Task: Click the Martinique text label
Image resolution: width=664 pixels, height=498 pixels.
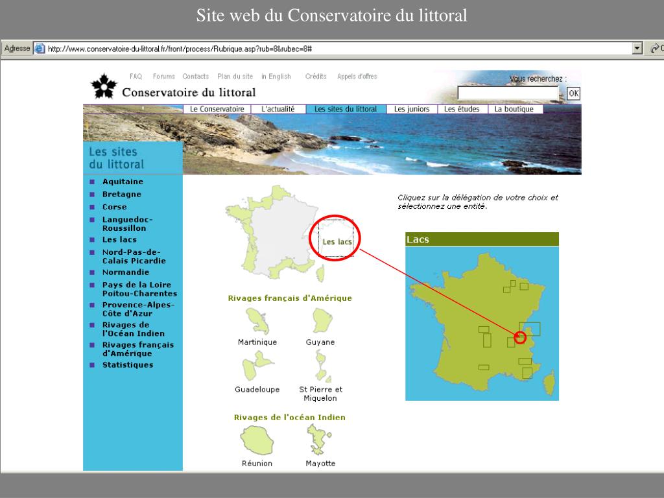Action: pyautogui.click(x=257, y=342)
